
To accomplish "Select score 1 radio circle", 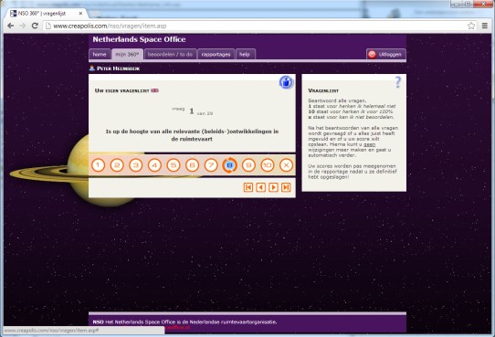I will point(99,165).
